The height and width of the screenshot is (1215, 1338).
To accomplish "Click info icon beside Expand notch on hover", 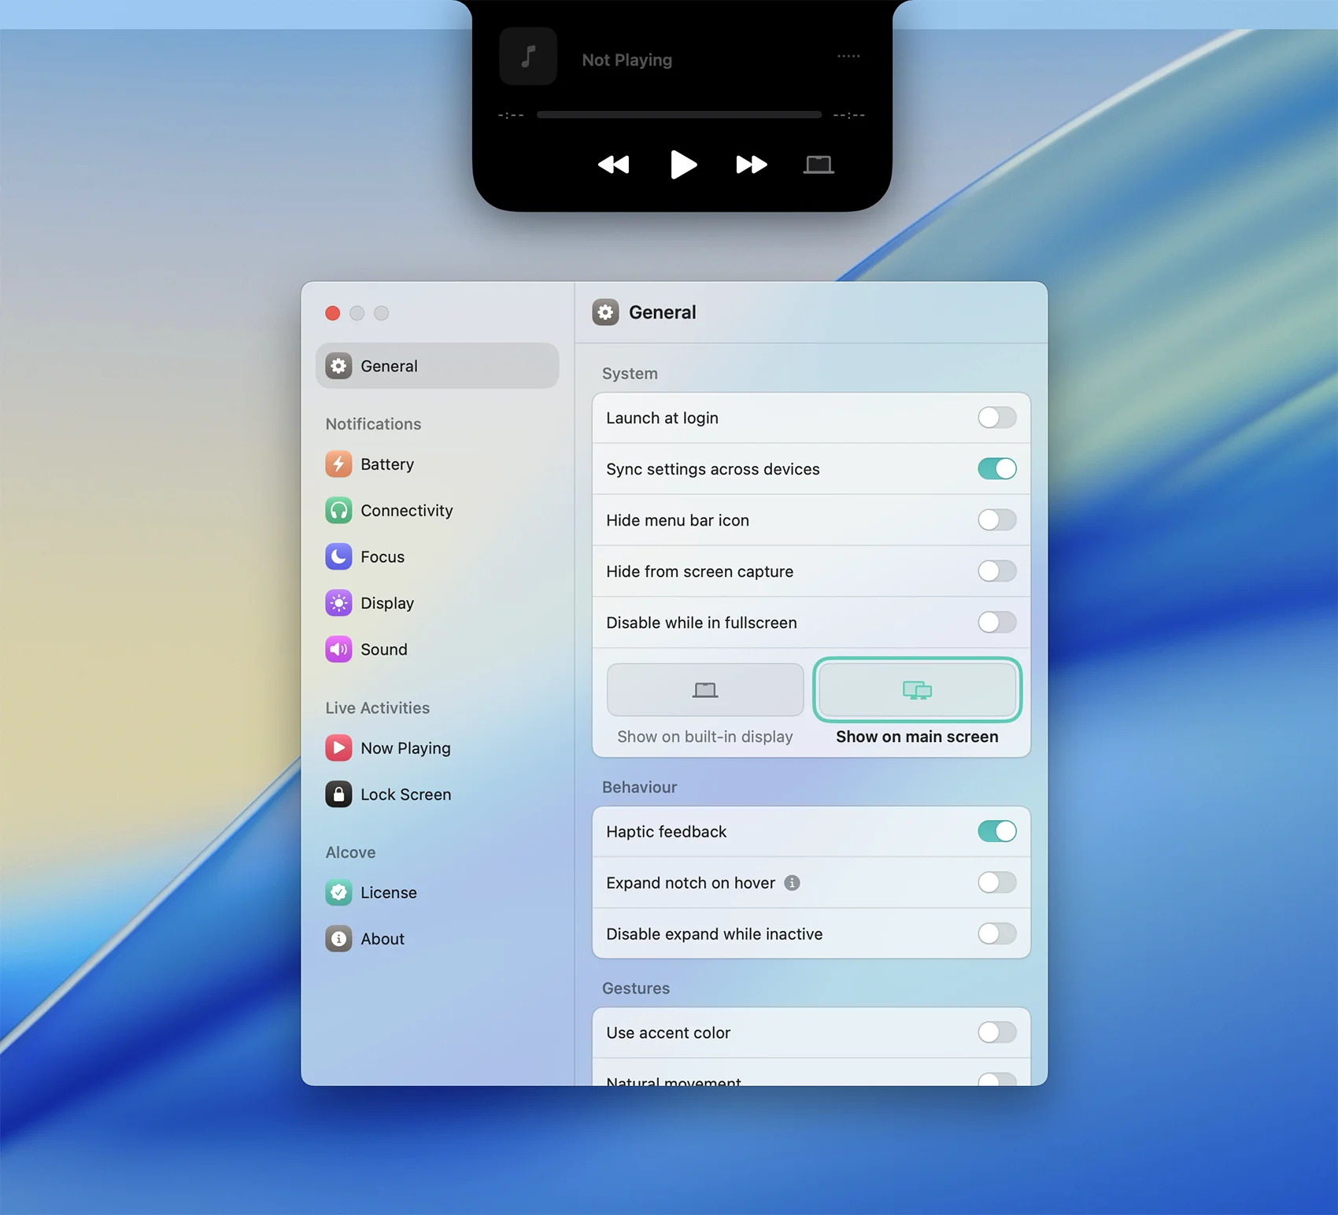I will [793, 883].
